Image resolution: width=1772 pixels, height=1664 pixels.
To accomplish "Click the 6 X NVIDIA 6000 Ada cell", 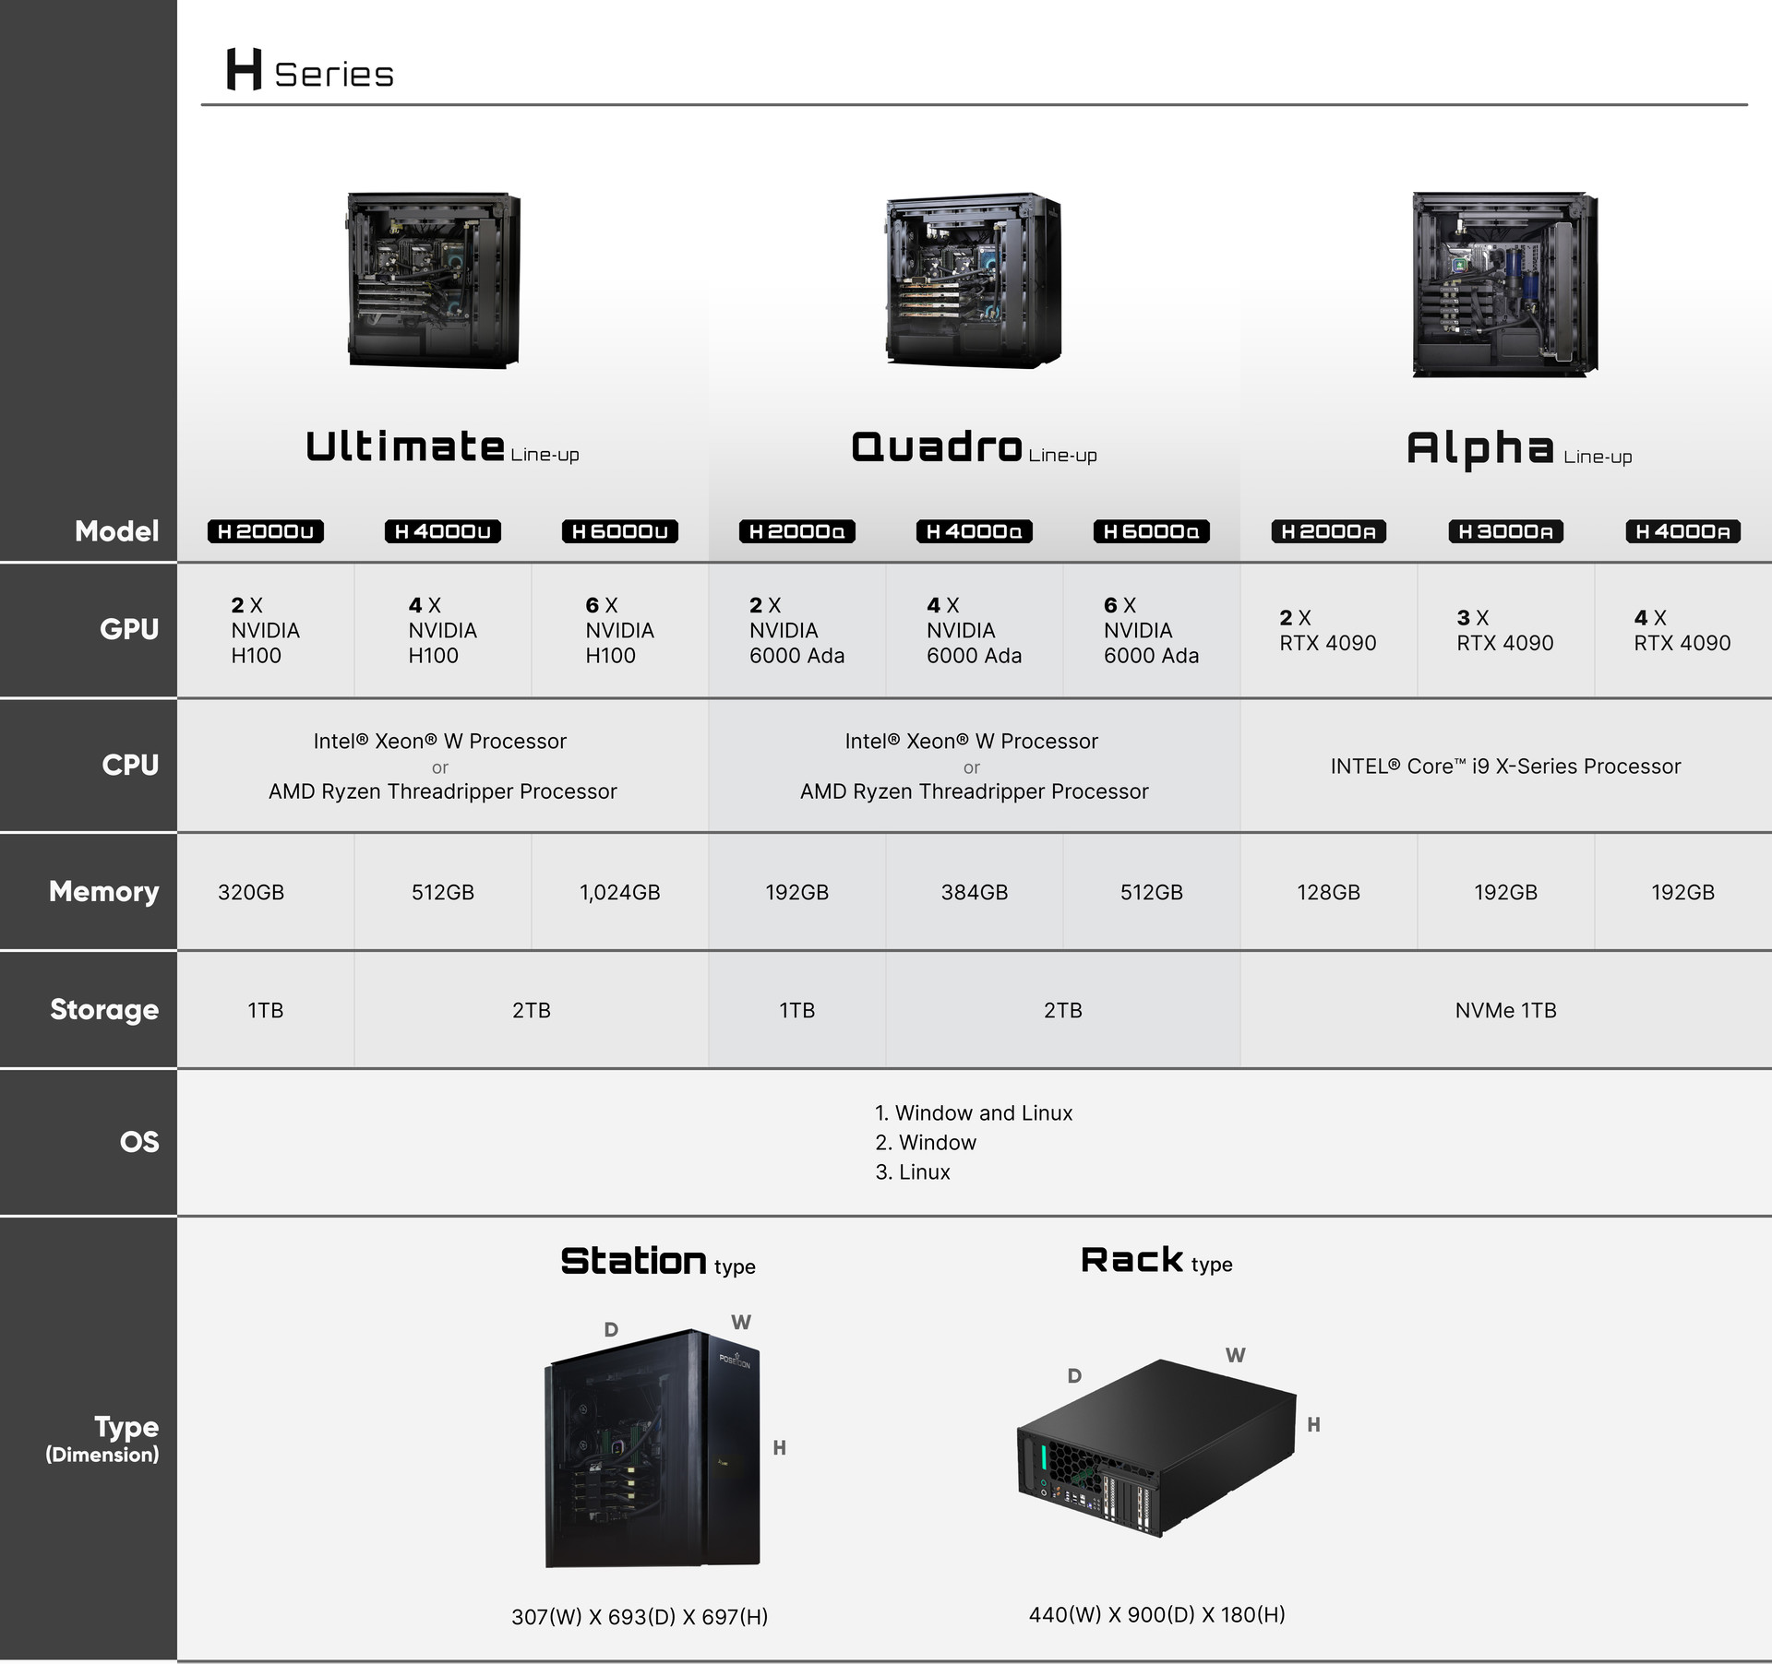I will [1152, 630].
